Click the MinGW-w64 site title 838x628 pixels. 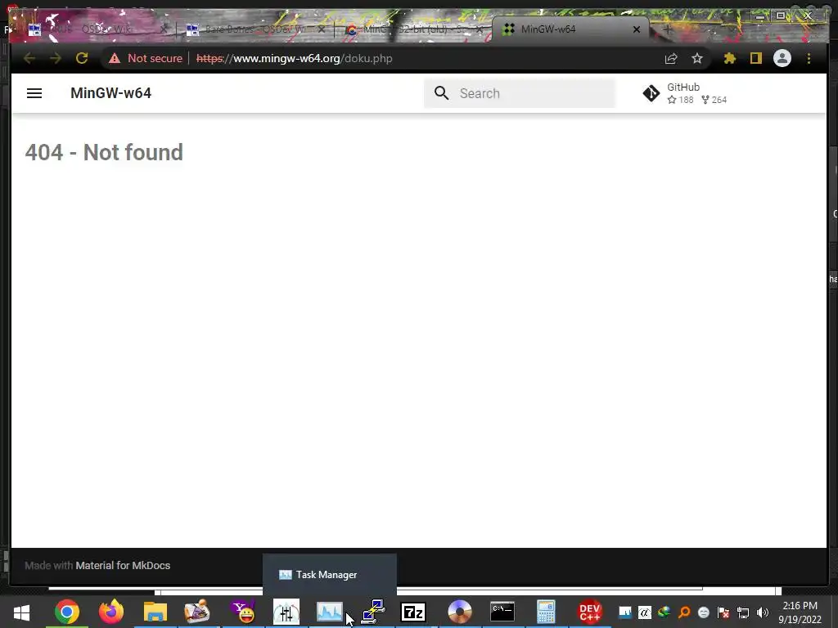click(110, 93)
